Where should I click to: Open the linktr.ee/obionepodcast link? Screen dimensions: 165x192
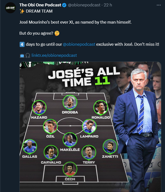pyautogui.click(x=54, y=55)
